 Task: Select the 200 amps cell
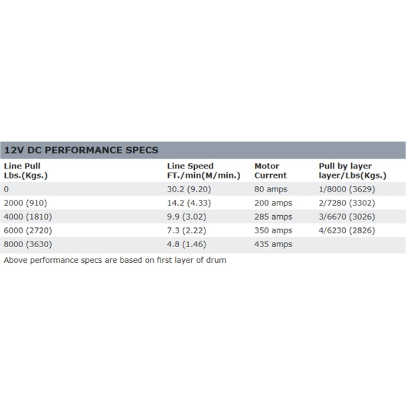pos(273,203)
